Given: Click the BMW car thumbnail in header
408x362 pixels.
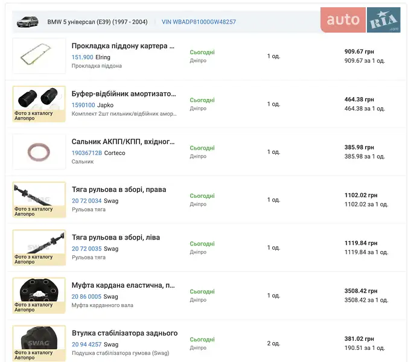Looking at the screenshot, I should tap(27, 21).
